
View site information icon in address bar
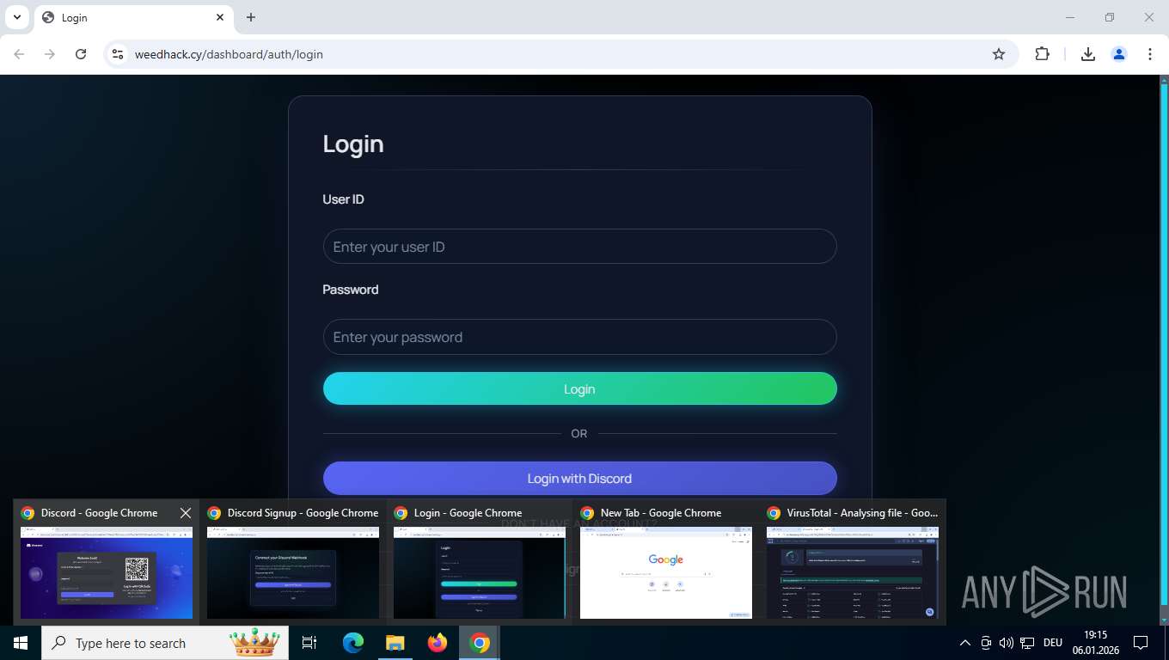coord(118,54)
